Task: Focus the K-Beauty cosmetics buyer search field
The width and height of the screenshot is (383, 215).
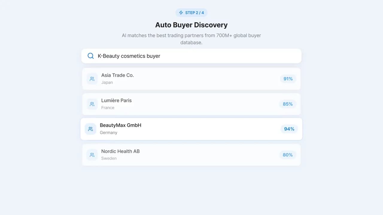Action: (191, 56)
